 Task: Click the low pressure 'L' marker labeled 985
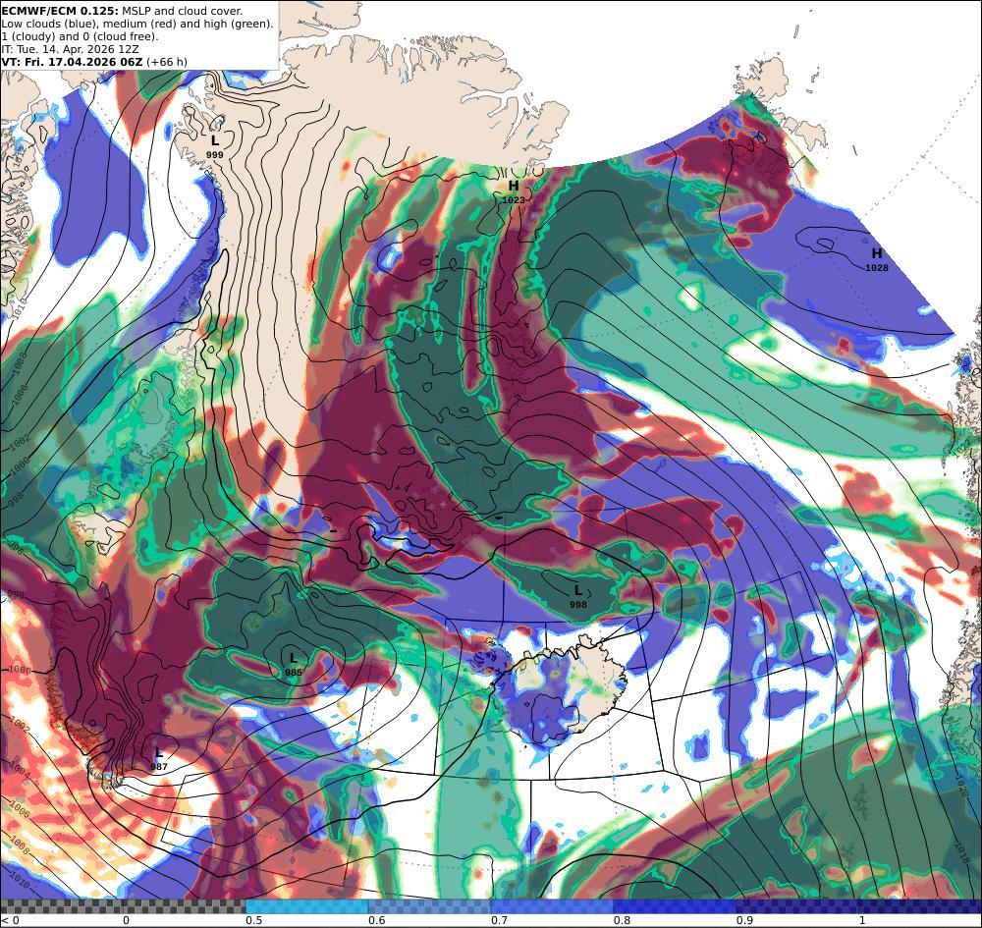point(293,658)
